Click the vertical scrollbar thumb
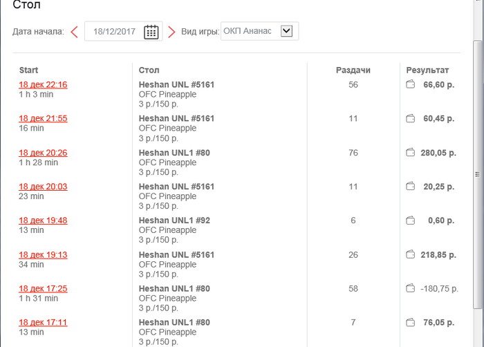The height and width of the screenshot is (347, 484). (x=476, y=173)
